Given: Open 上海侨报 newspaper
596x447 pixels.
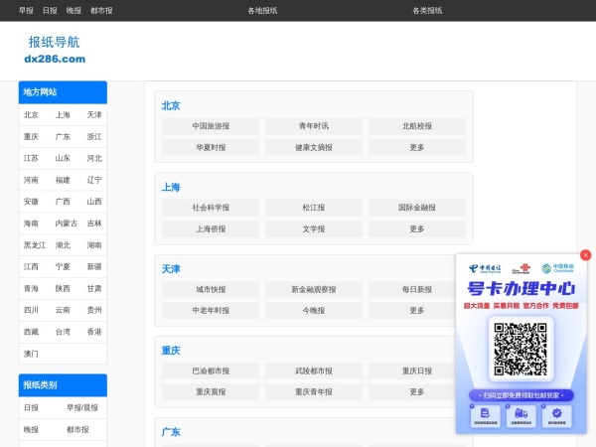Looking at the screenshot, I should tap(211, 229).
